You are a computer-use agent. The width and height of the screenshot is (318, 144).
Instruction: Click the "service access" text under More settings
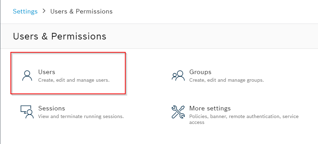coord(244,119)
